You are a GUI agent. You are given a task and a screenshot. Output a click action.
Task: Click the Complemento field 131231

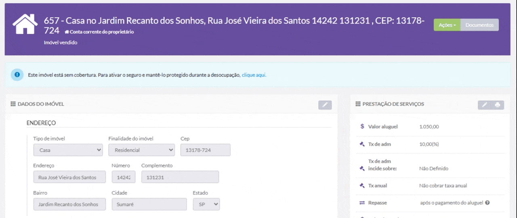pyautogui.click(x=180, y=177)
